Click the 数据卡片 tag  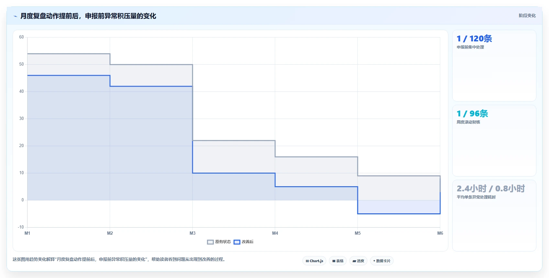pos(382,261)
